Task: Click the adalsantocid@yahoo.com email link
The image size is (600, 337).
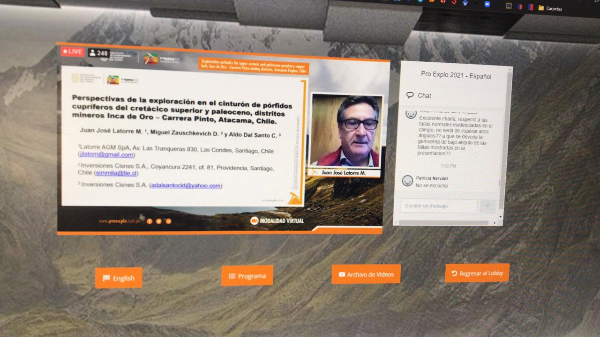Action: [186, 186]
